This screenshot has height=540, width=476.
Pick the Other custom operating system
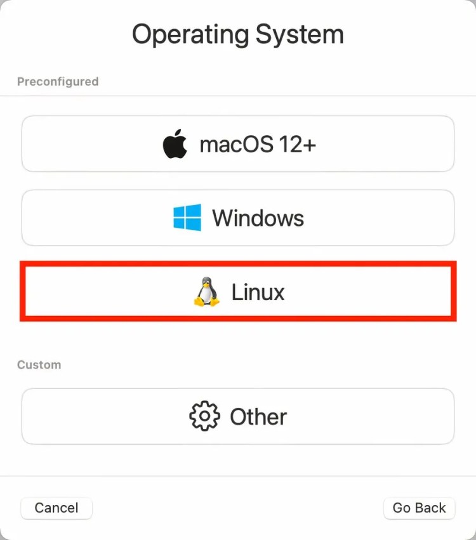coord(237,416)
